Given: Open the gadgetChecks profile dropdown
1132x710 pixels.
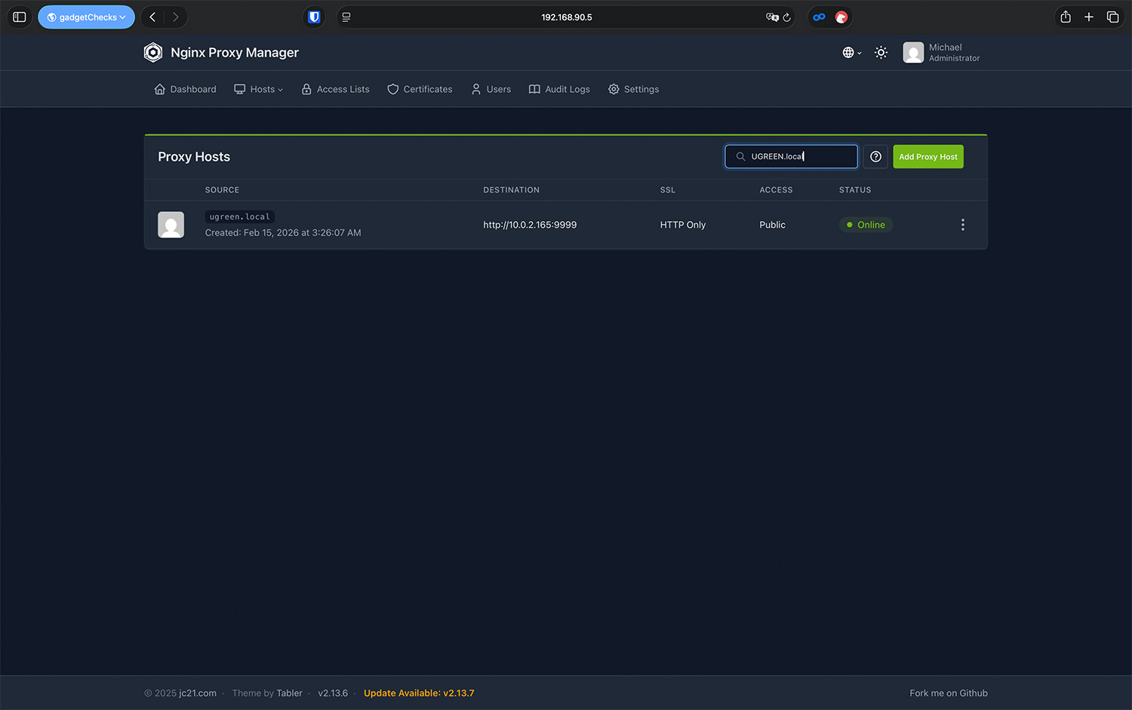Looking at the screenshot, I should pyautogui.click(x=86, y=17).
